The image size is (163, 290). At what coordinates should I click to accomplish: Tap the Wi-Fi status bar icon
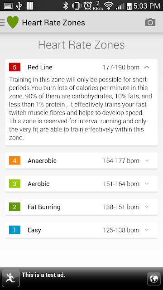point(109,6)
